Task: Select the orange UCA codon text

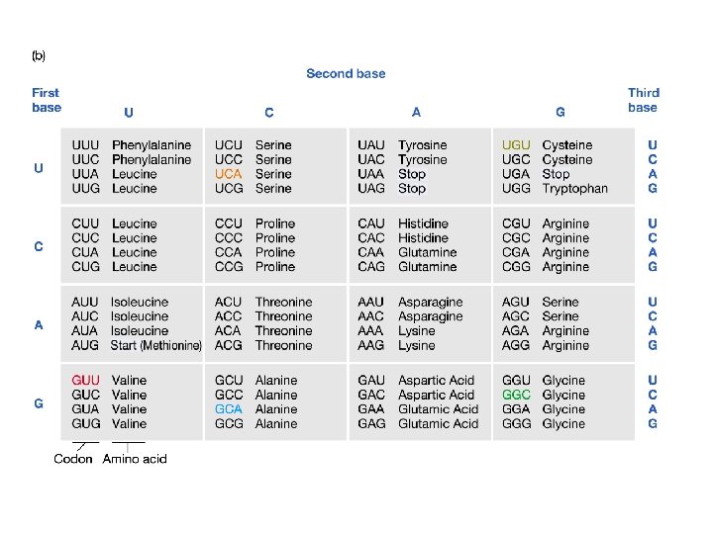Action: pyautogui.click(x=228, y=174)
